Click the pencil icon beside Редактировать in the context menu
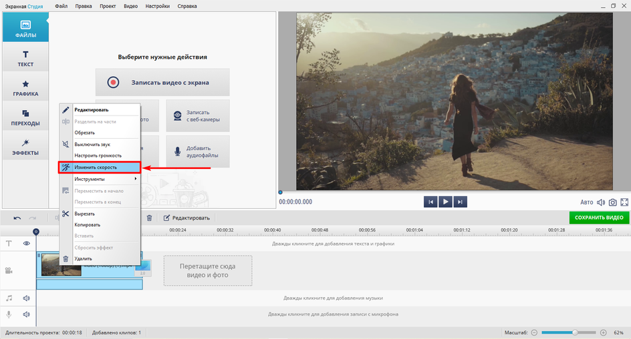The height and width of the screenshot is (339, 631). (66, 109)
